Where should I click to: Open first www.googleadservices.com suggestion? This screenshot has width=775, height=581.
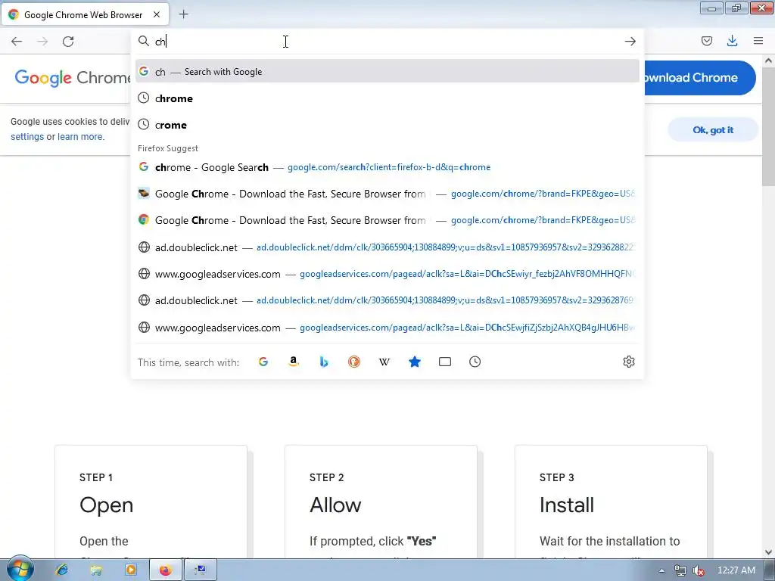387,274
